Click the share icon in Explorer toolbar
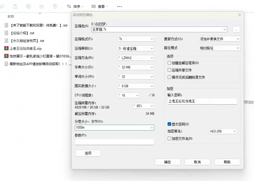 pos(42,6)
